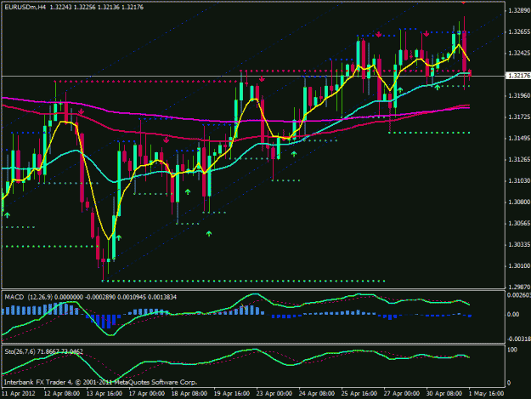Select the MACD (12,26,9) indicator label
The height and width of the screenshot is (399, 531).
29,297
